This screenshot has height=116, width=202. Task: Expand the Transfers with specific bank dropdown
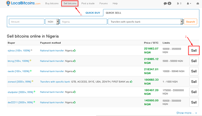point(145,22)
